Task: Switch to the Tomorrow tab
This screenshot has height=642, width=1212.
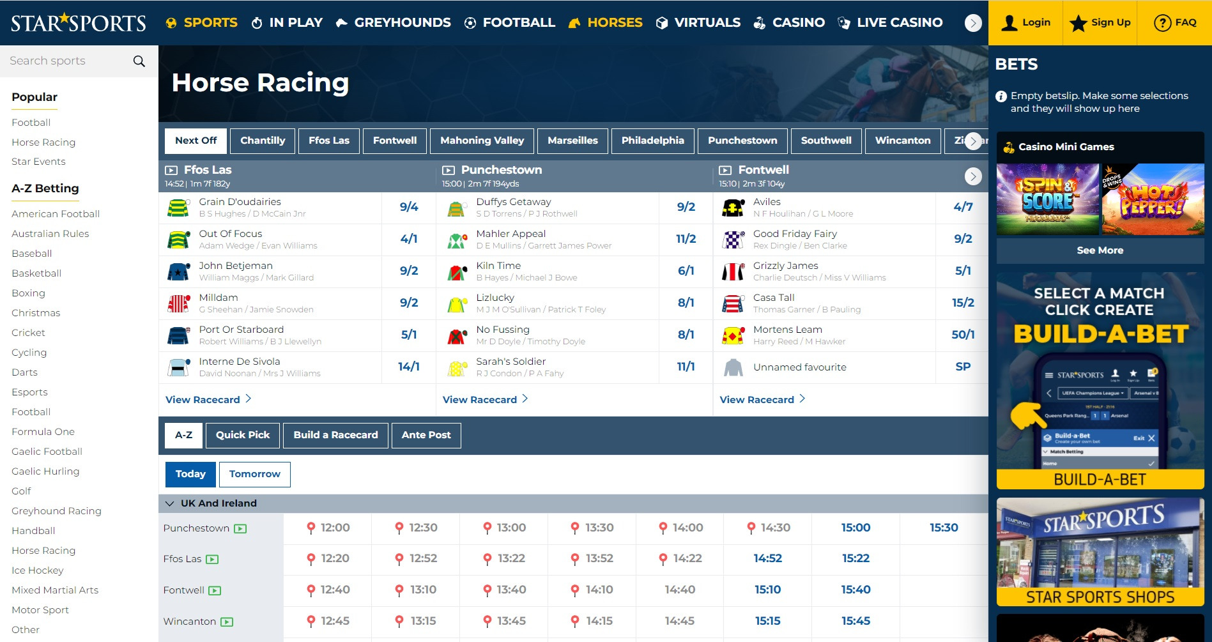Action: 254,474
